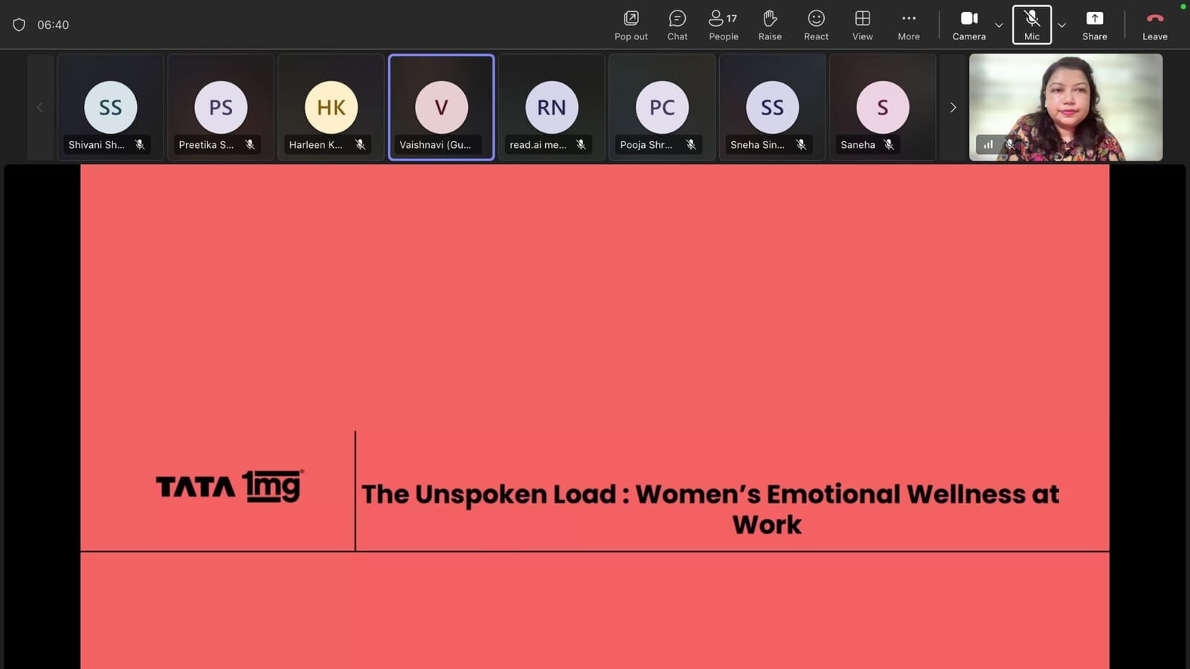Open the More options menu
The height and width of the screenshot is (669, 1190).
click(908, 25)
